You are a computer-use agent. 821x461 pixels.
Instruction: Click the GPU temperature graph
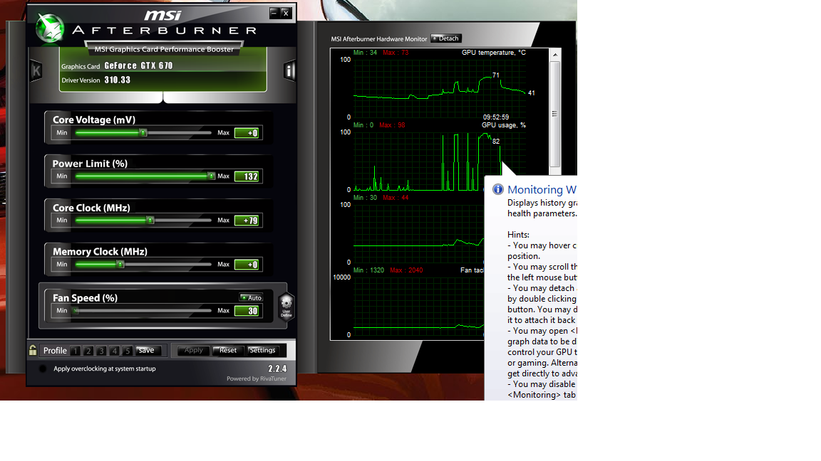click(x=440, y=88)
